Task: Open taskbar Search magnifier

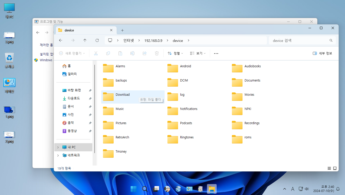Action: [x=145, y=189]
